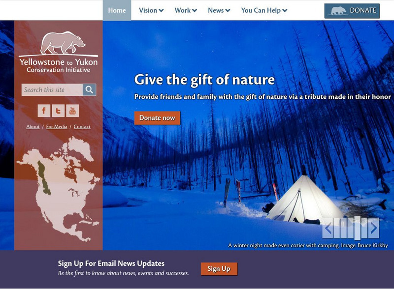Open the You Can Help menu
Image resolution: width=394 pixels, height=289 pixels.
[264, 10]
